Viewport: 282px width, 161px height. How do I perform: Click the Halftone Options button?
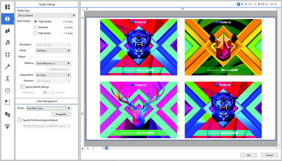tap(58, 69)
